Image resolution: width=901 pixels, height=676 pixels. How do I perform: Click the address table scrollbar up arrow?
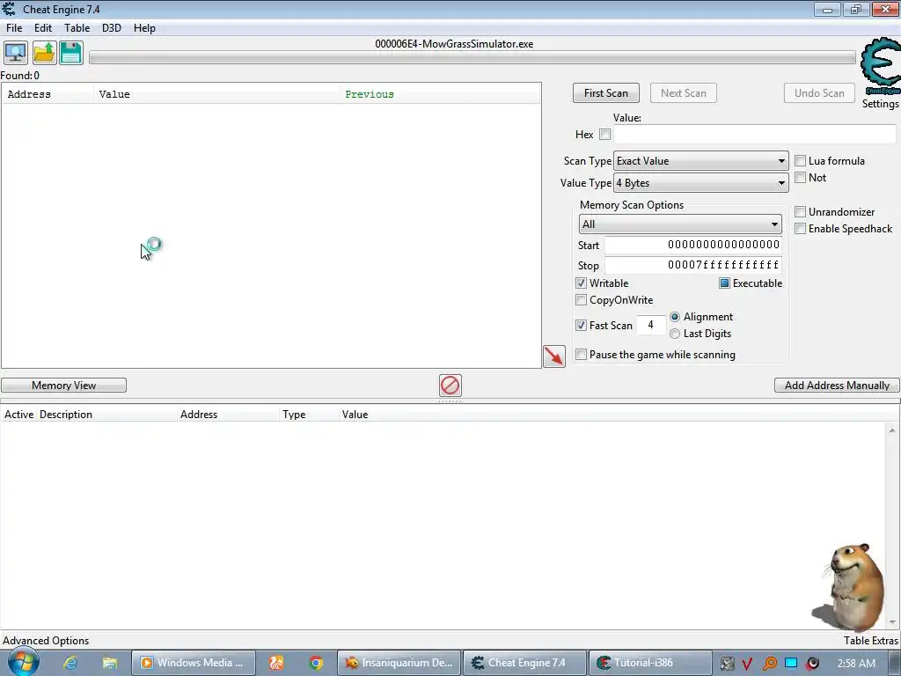[892, 430]
